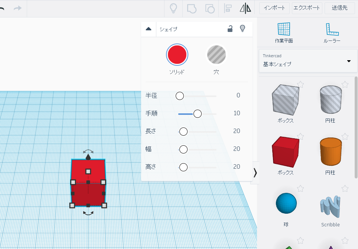Select the striped 穴 (hole) option
Viewport: 358px width, 249px height.
coord(216,55)
